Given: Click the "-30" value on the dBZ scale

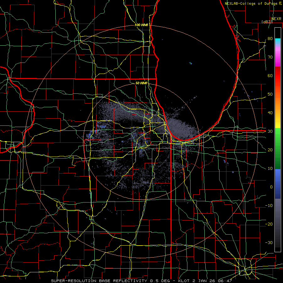Looking at the screenshot, I should point(269,242).
